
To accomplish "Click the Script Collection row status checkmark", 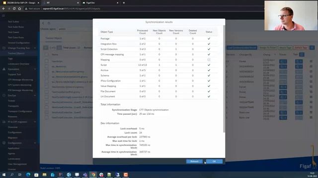I will [x=209, y=49].
